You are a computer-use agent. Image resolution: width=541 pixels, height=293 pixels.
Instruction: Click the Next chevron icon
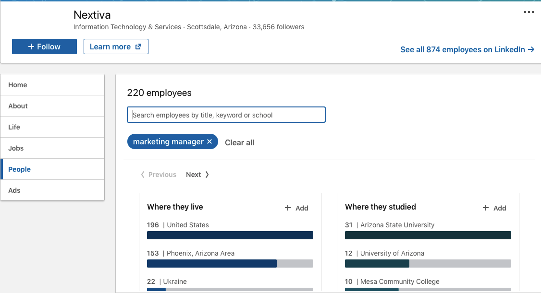[207, 175]
